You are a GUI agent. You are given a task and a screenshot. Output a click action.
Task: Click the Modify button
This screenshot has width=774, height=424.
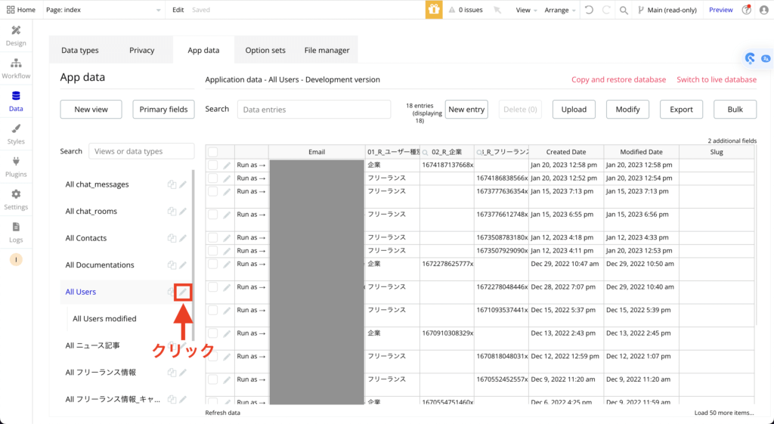coord(627,110)
